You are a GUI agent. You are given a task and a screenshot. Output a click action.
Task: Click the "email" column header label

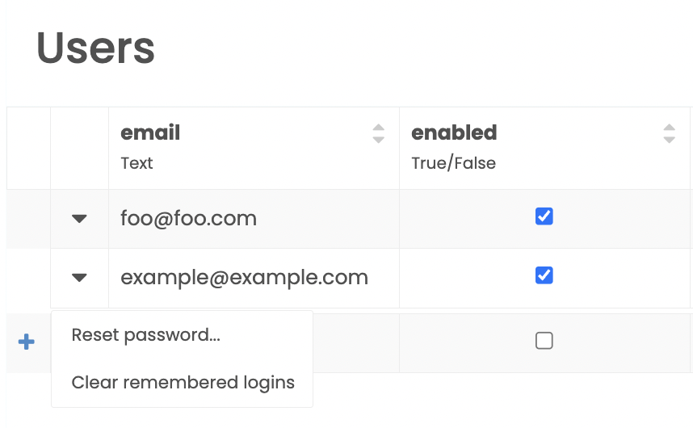[x=150, y=132]
